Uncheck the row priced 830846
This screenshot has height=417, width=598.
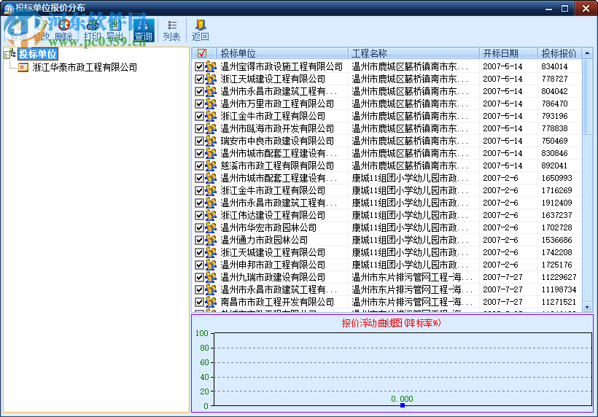pos(199,153)
